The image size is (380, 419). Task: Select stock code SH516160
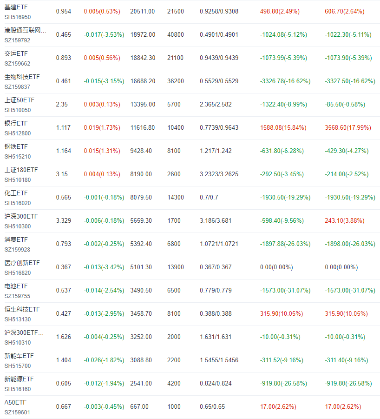tap(18, 389)
